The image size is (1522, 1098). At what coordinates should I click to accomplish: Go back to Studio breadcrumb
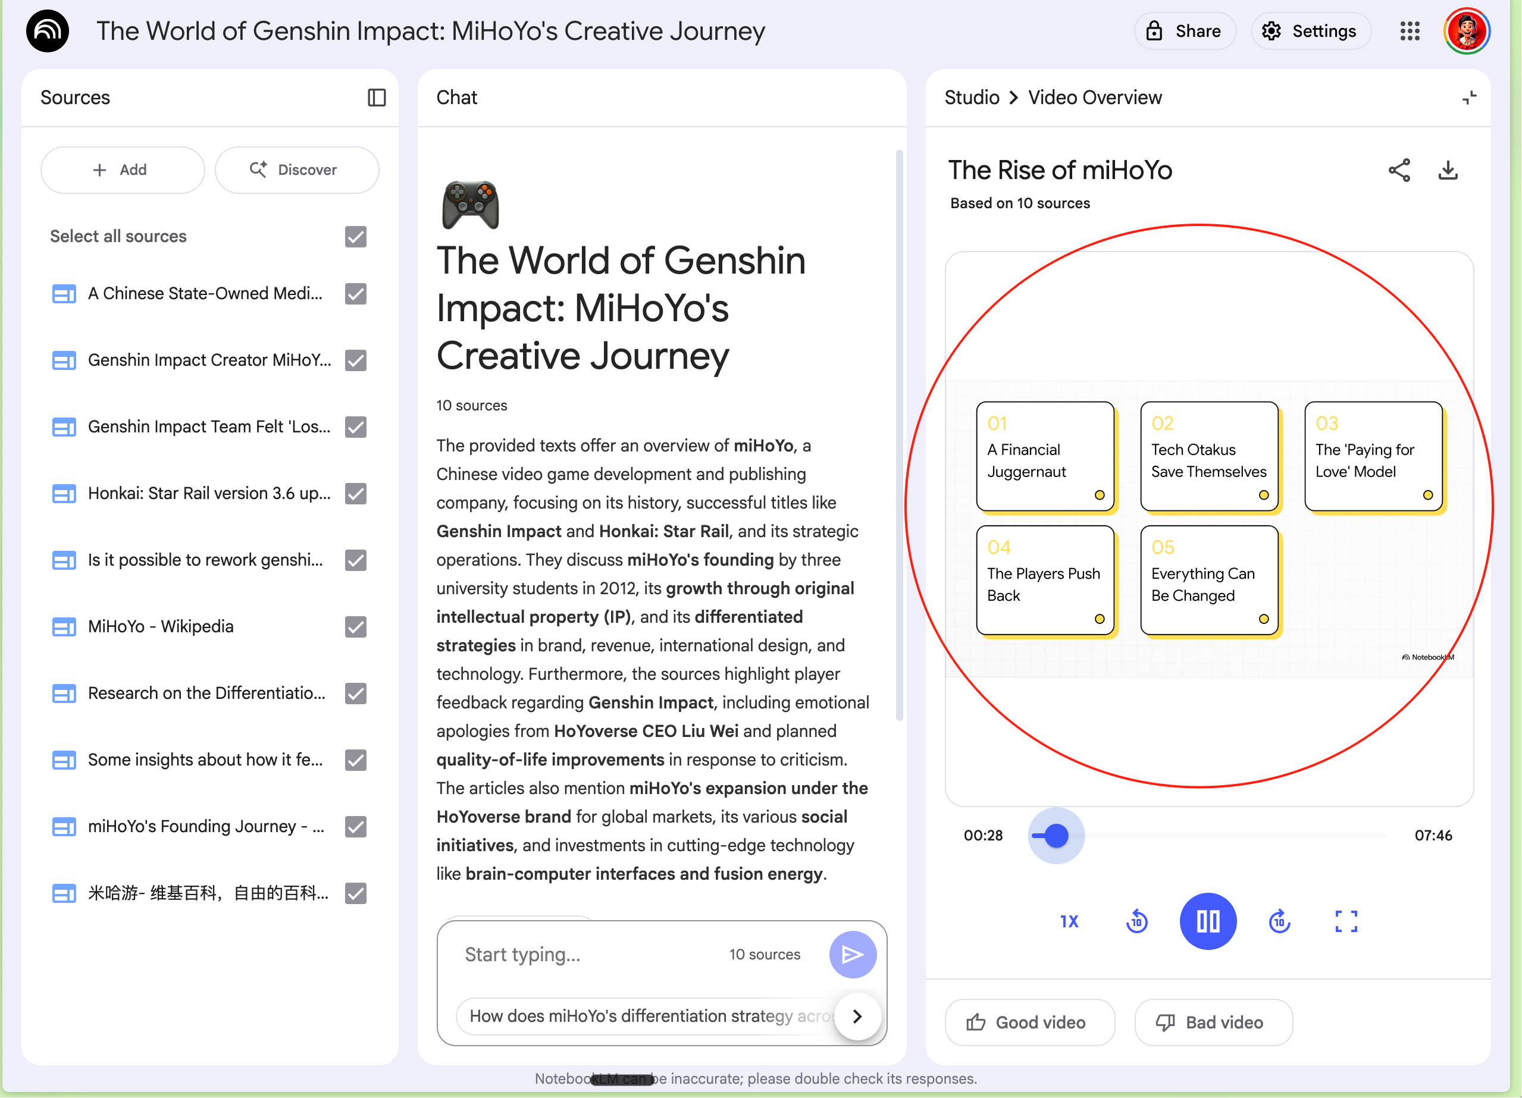click(x=972, y=98)
